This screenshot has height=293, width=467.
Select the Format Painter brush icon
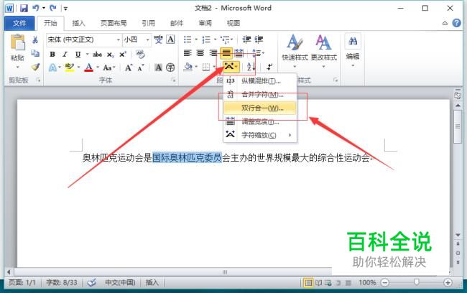pyautogui.click(x=35, y=68)
